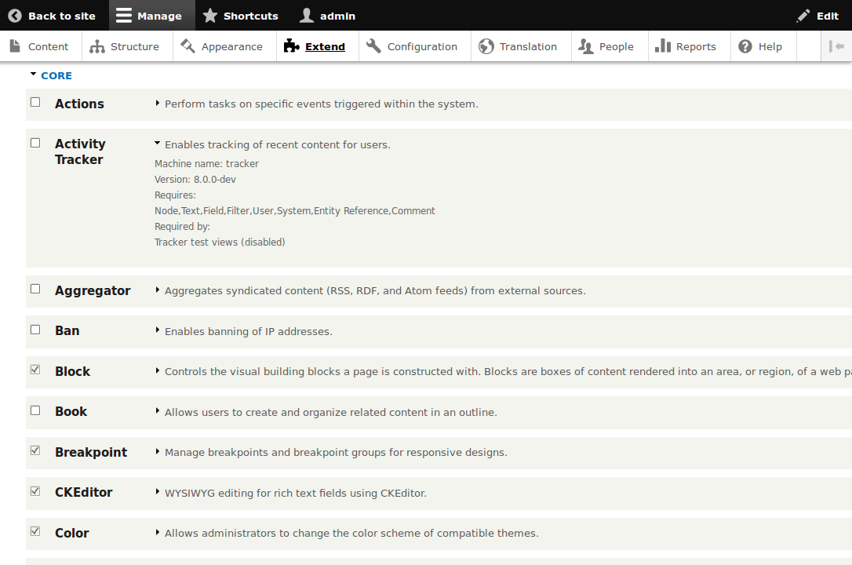Expand the Aggregator module description

tap(158, 290)
